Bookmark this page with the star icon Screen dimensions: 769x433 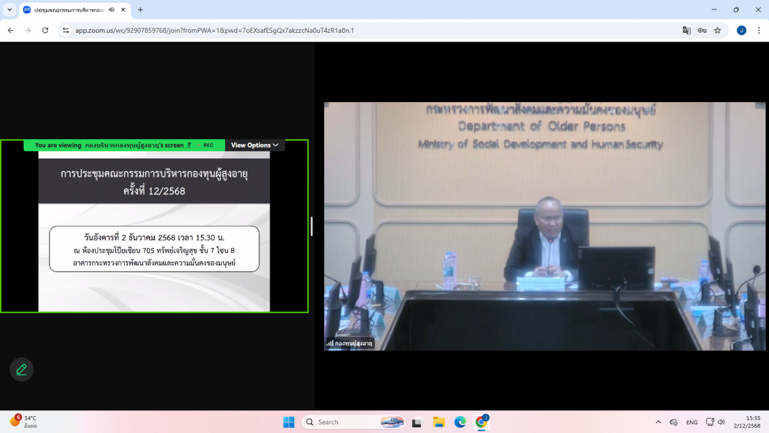coord(718,31)
